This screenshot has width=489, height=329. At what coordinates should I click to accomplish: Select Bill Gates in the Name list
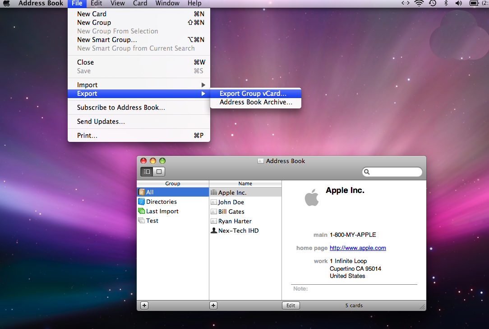245,211
